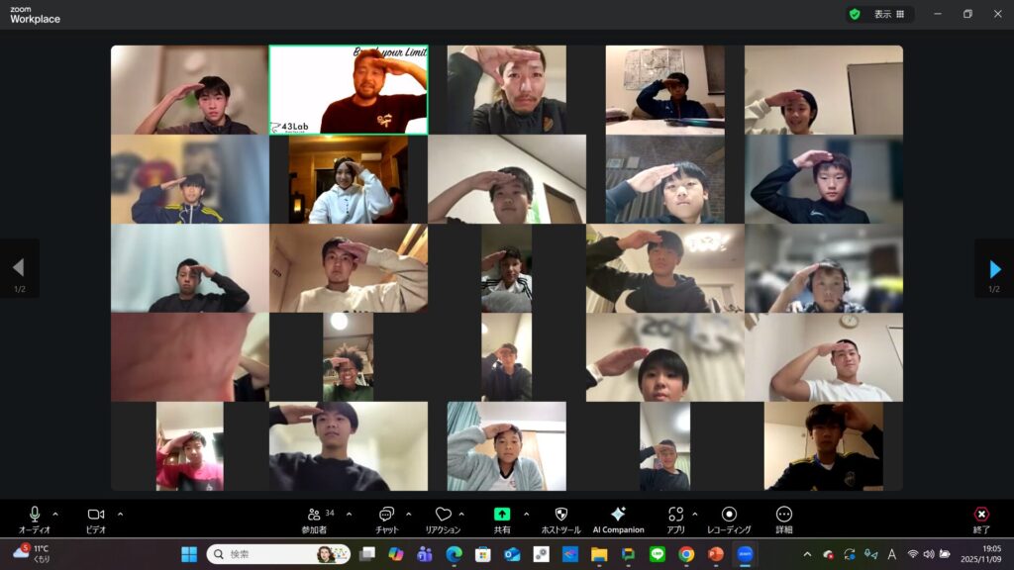
Task: Click the green 共有 share screen icon
Action: click(502, 515)
